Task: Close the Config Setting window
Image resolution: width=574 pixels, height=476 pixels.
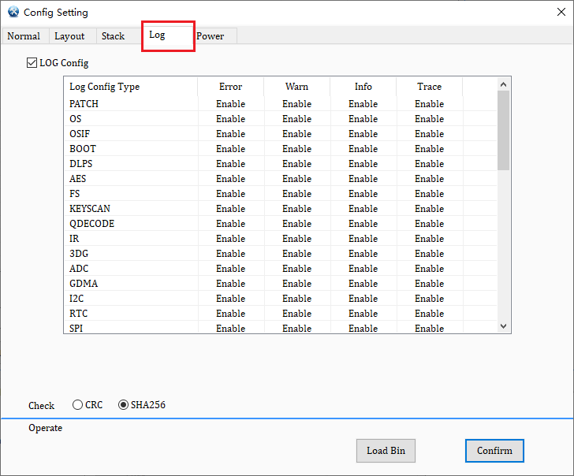Action: point(555,12)
